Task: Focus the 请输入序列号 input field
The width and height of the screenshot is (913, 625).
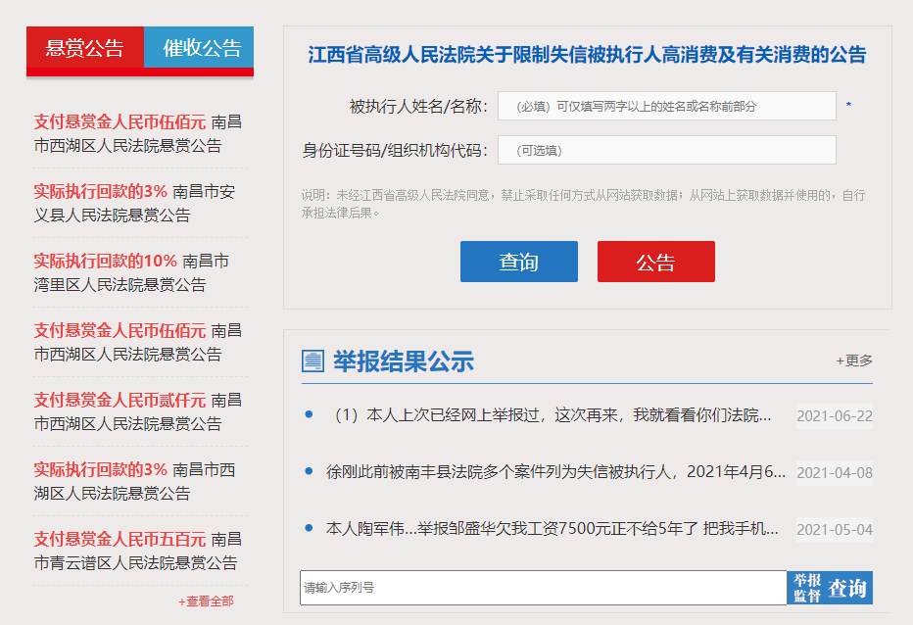Action: [x=544, y=588]
